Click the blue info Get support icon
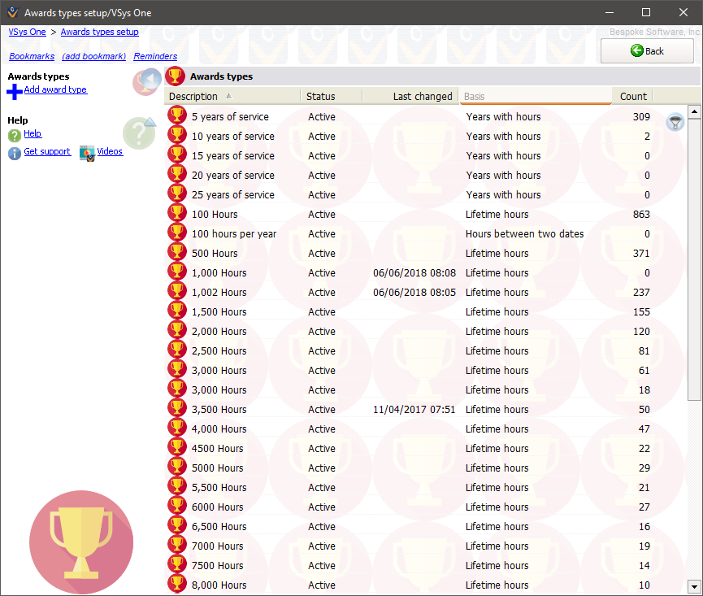 click(x=15, y=154)
